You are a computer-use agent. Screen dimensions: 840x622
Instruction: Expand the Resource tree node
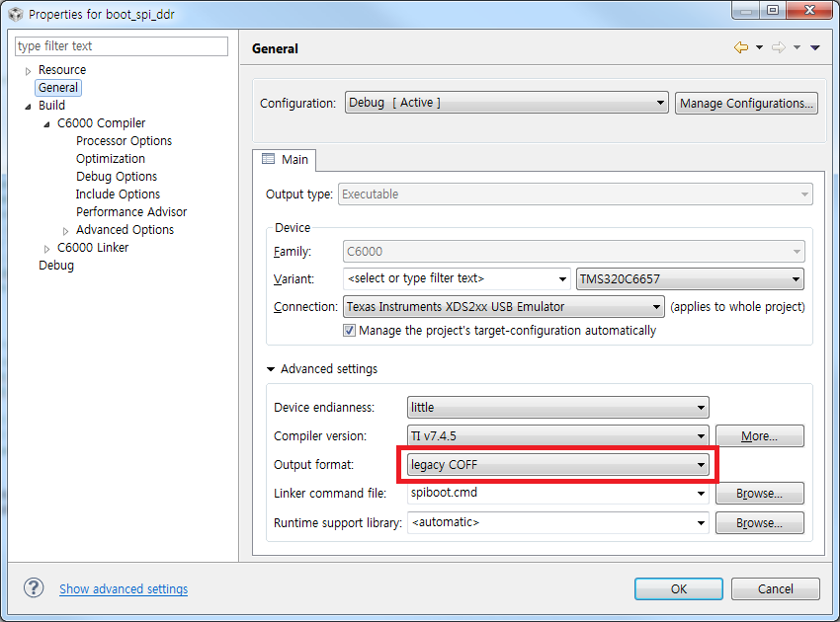point(29,71)
